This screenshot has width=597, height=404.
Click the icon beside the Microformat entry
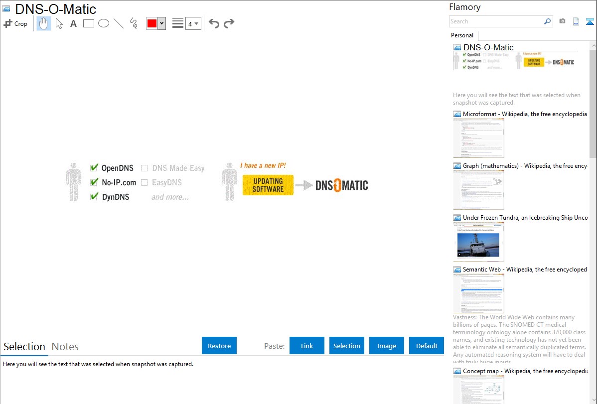point(457,114)
